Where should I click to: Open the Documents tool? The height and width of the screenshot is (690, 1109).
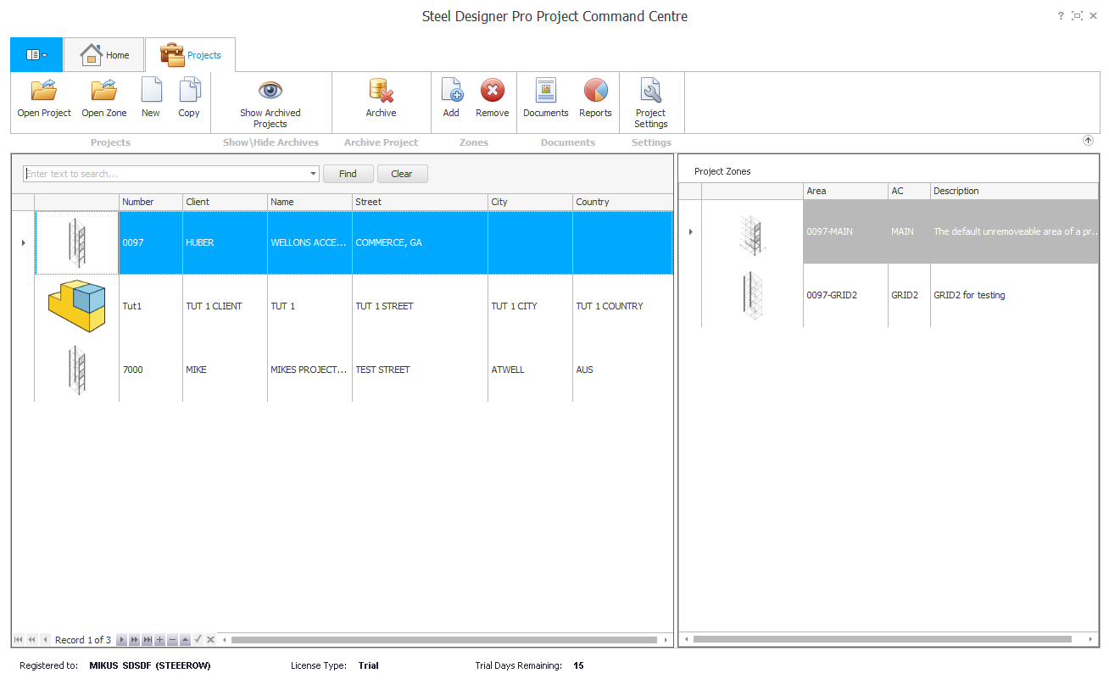545,91
